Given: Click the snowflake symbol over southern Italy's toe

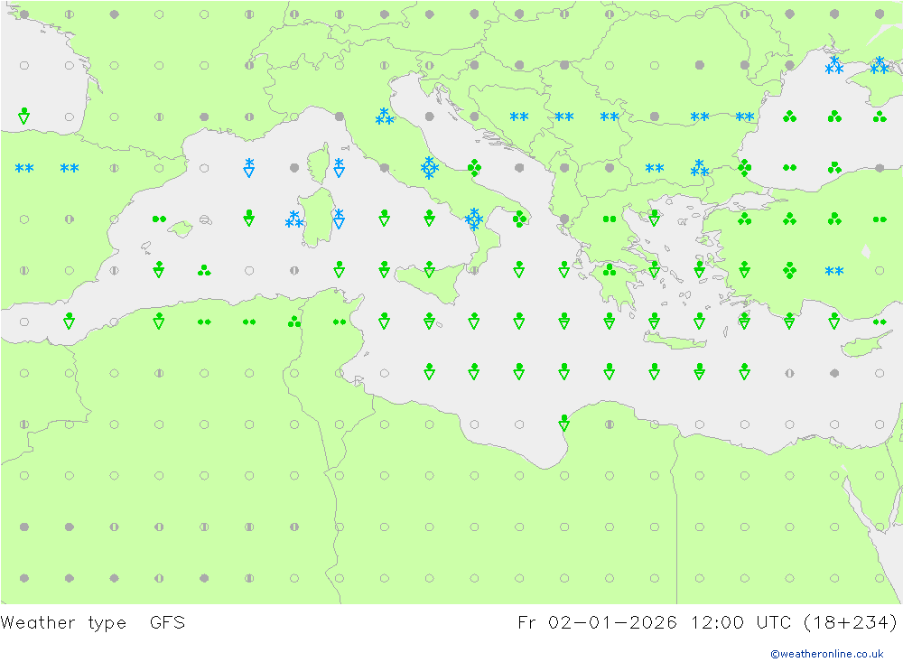Looking at the screenshot, I should pos(474,219).
